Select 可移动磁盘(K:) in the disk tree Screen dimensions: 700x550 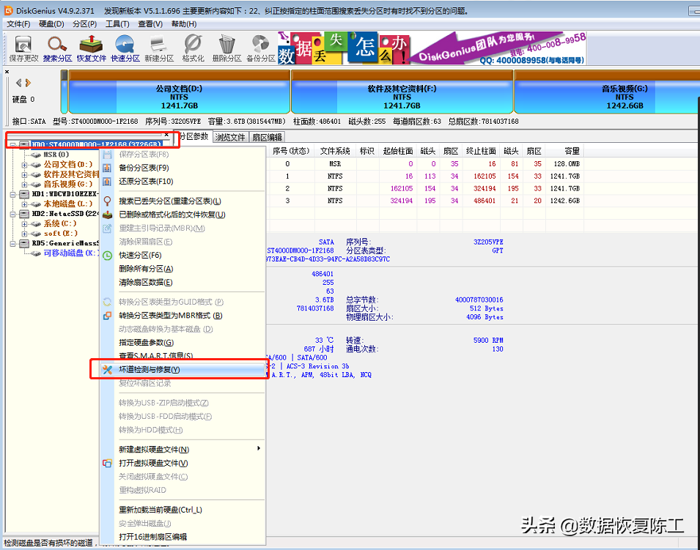(70, 253)
